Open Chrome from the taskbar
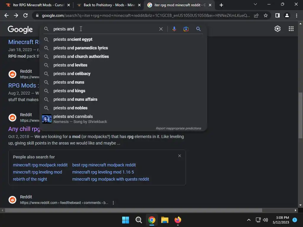The width and height of the screenshot is (303, 227). [x=152, y=220]
